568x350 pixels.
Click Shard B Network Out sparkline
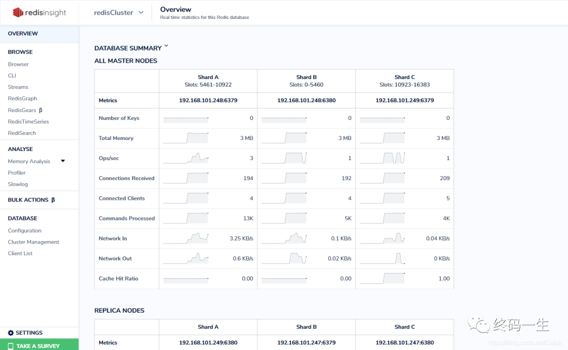(x=284, y=258)
